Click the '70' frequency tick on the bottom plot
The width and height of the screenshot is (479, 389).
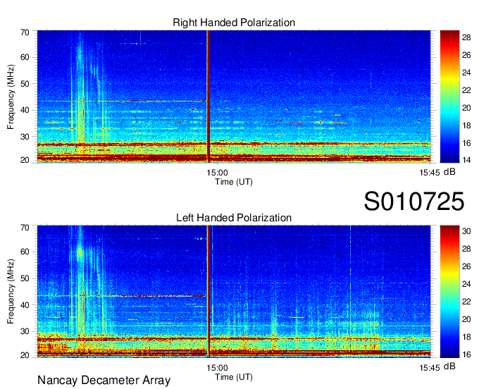point(25,228)
